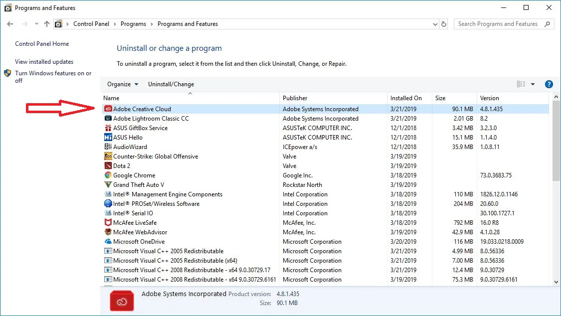Sort by the Size column header

(x=454, y=98)
